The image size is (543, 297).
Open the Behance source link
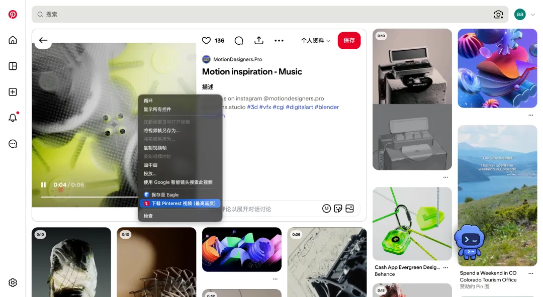[x=385, y=274]
